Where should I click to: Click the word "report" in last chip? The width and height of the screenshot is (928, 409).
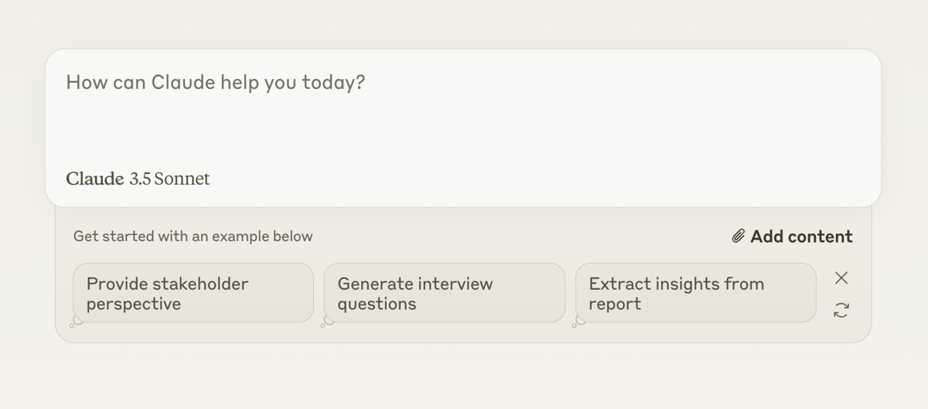click(615, 304)
